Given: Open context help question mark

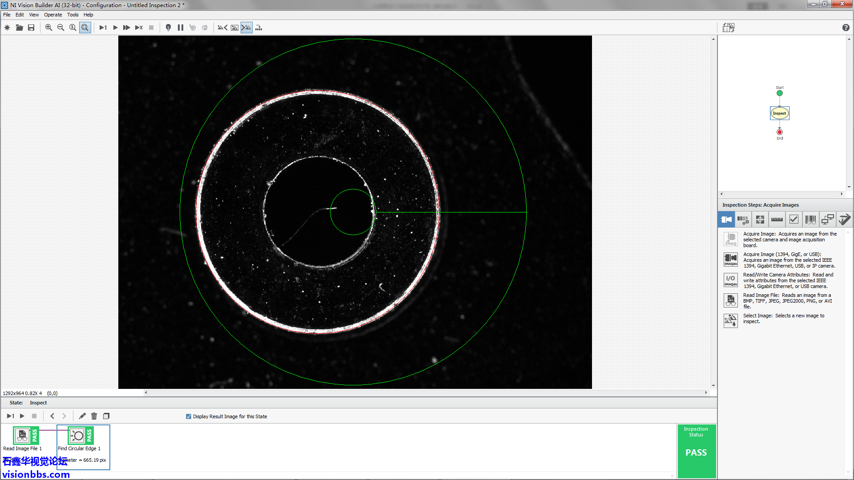Looking at the screenshot, I should (x=846, y=28).
